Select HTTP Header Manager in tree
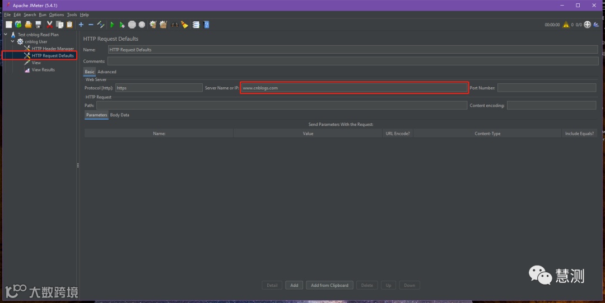The width and height of the screenshot is (605, 303). pyautogui.click(x=53, y=49)
